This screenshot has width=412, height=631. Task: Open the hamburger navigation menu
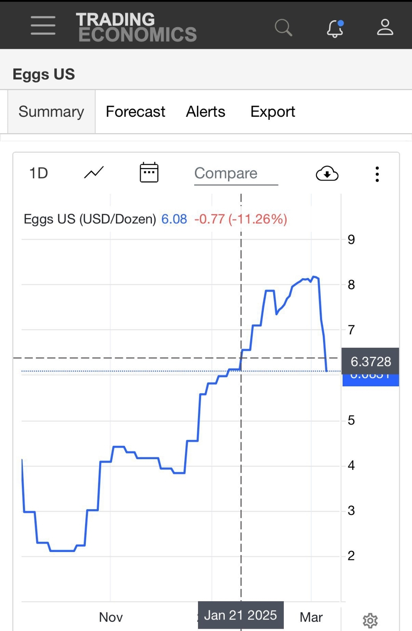[43, 26]
